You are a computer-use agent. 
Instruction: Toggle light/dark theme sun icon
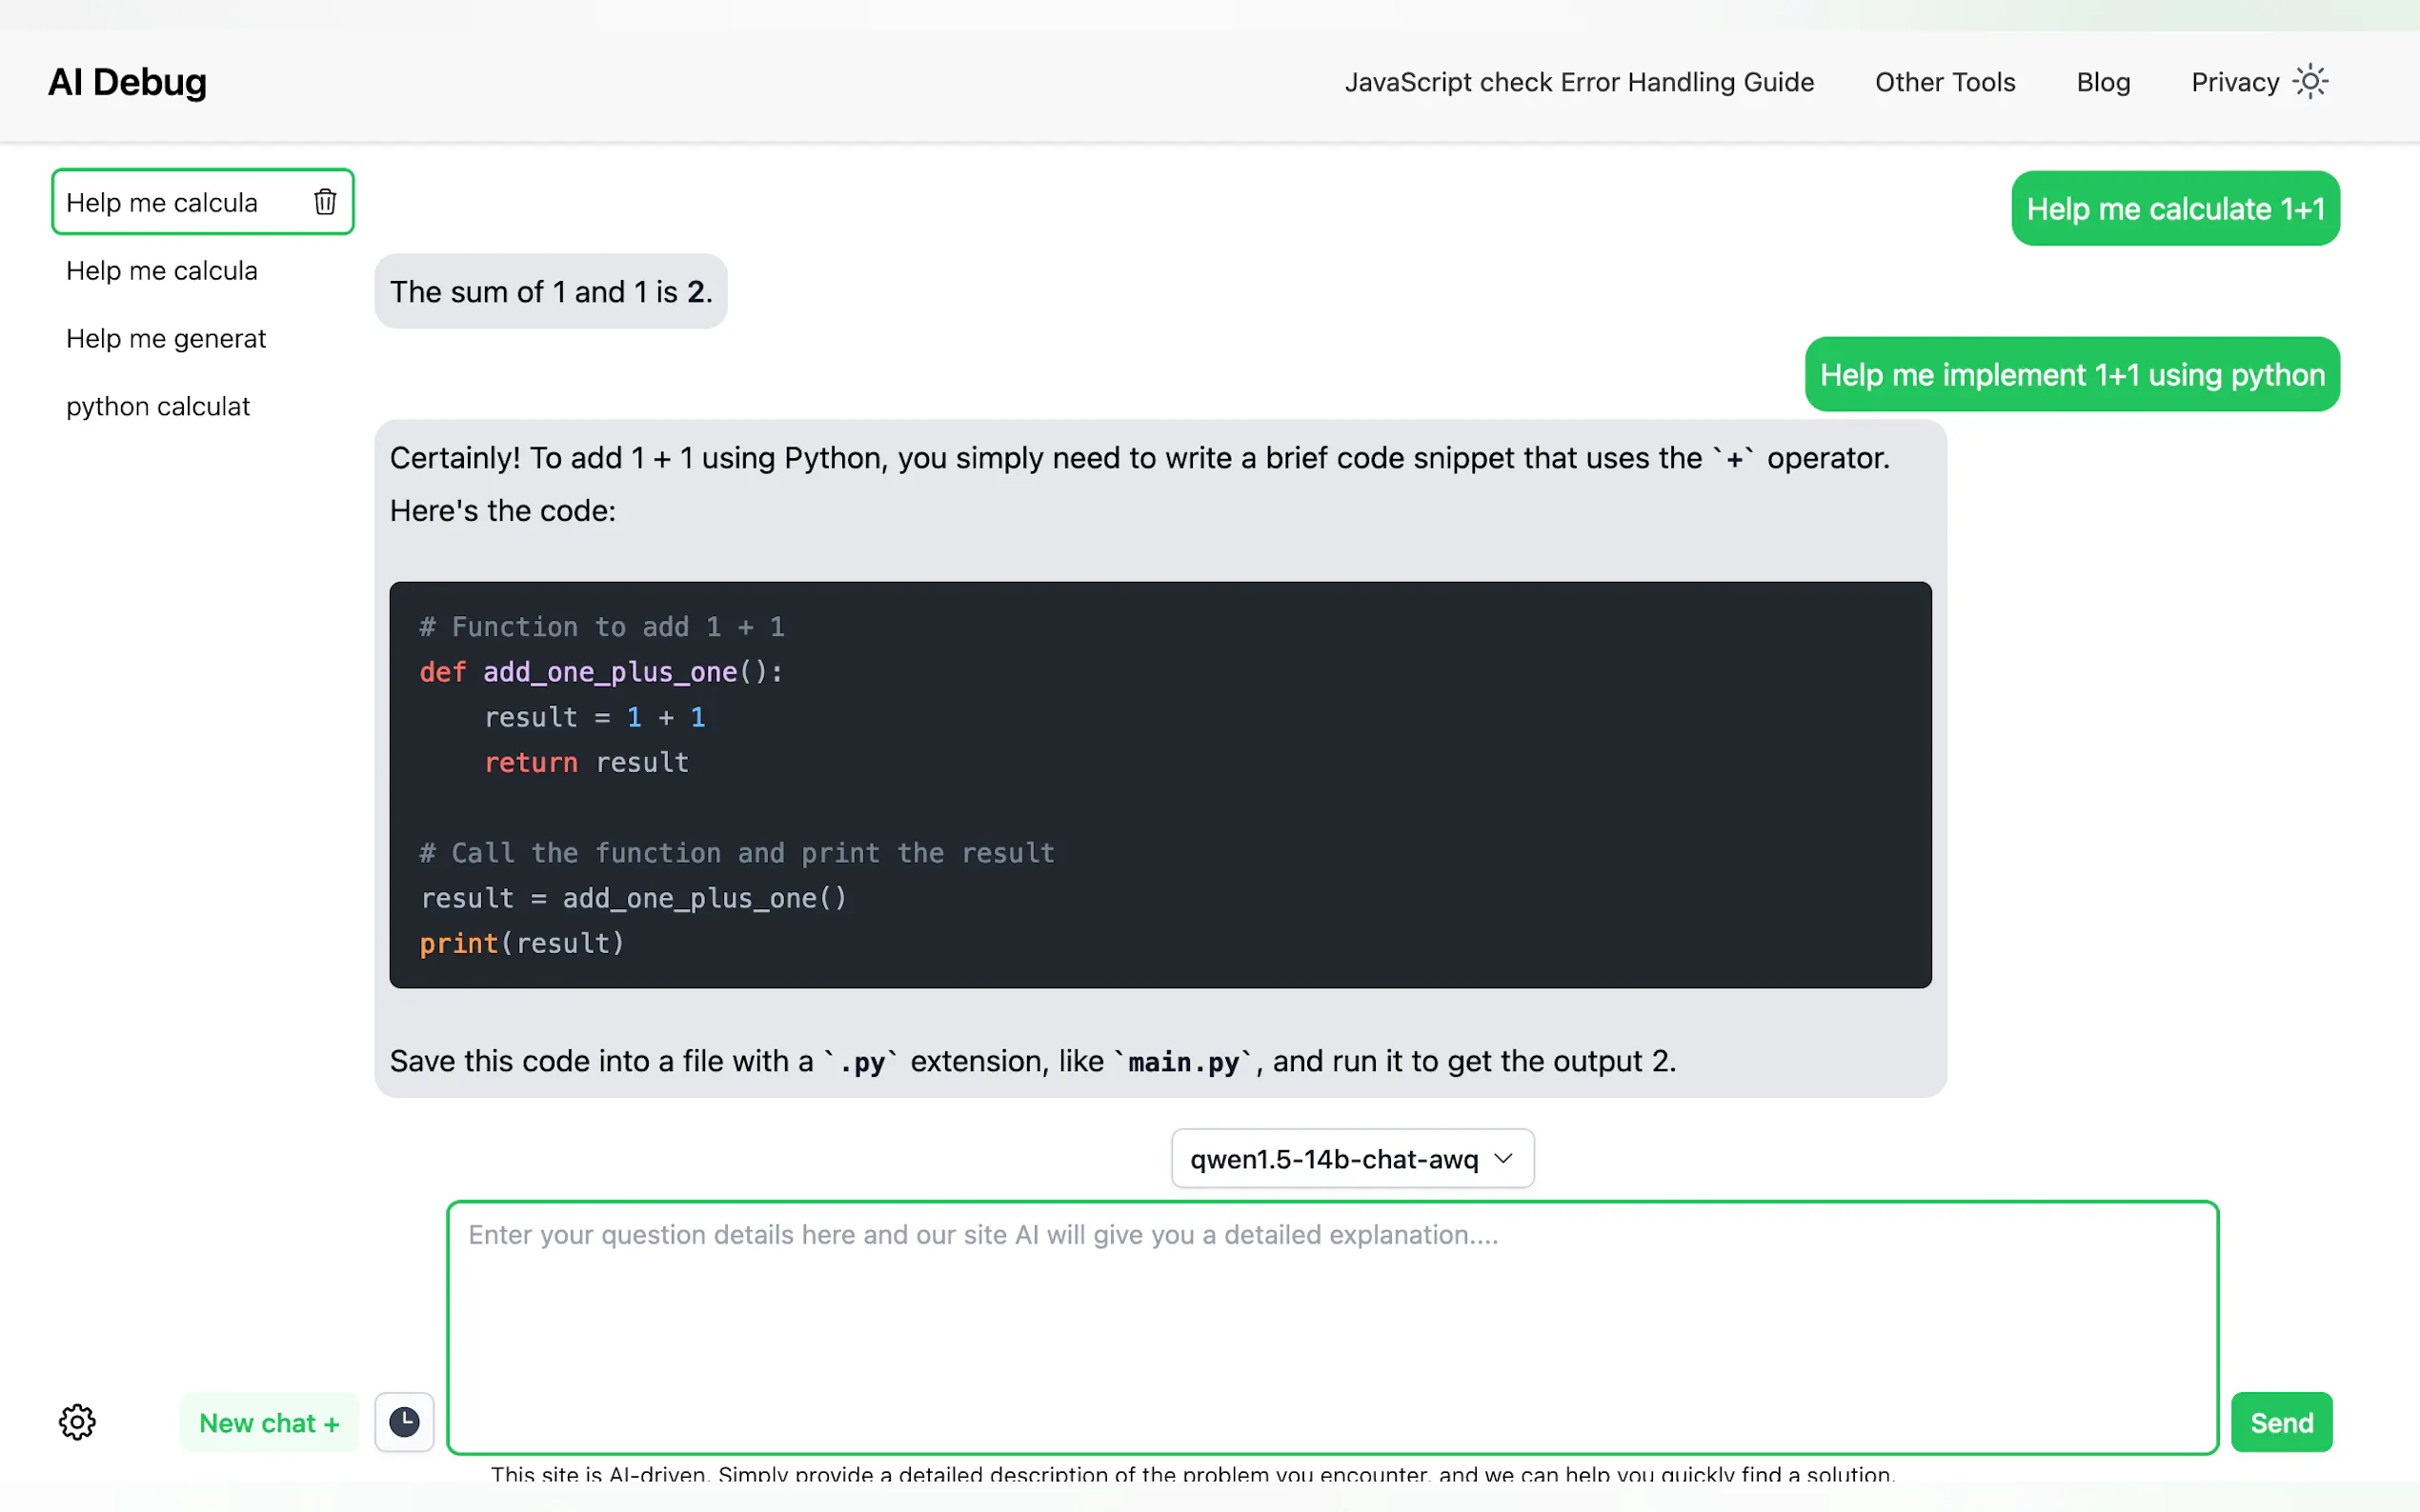tap(2311, 82)
